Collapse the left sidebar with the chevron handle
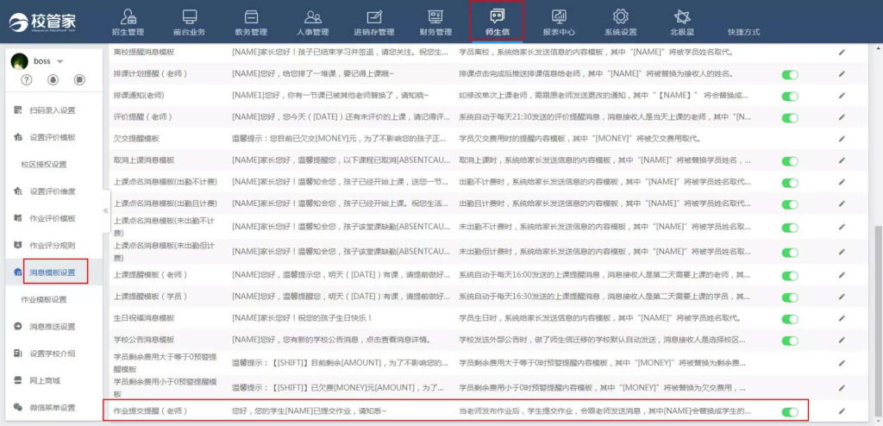The height and width of the screenshot is (426, 883). click(106, 210)
